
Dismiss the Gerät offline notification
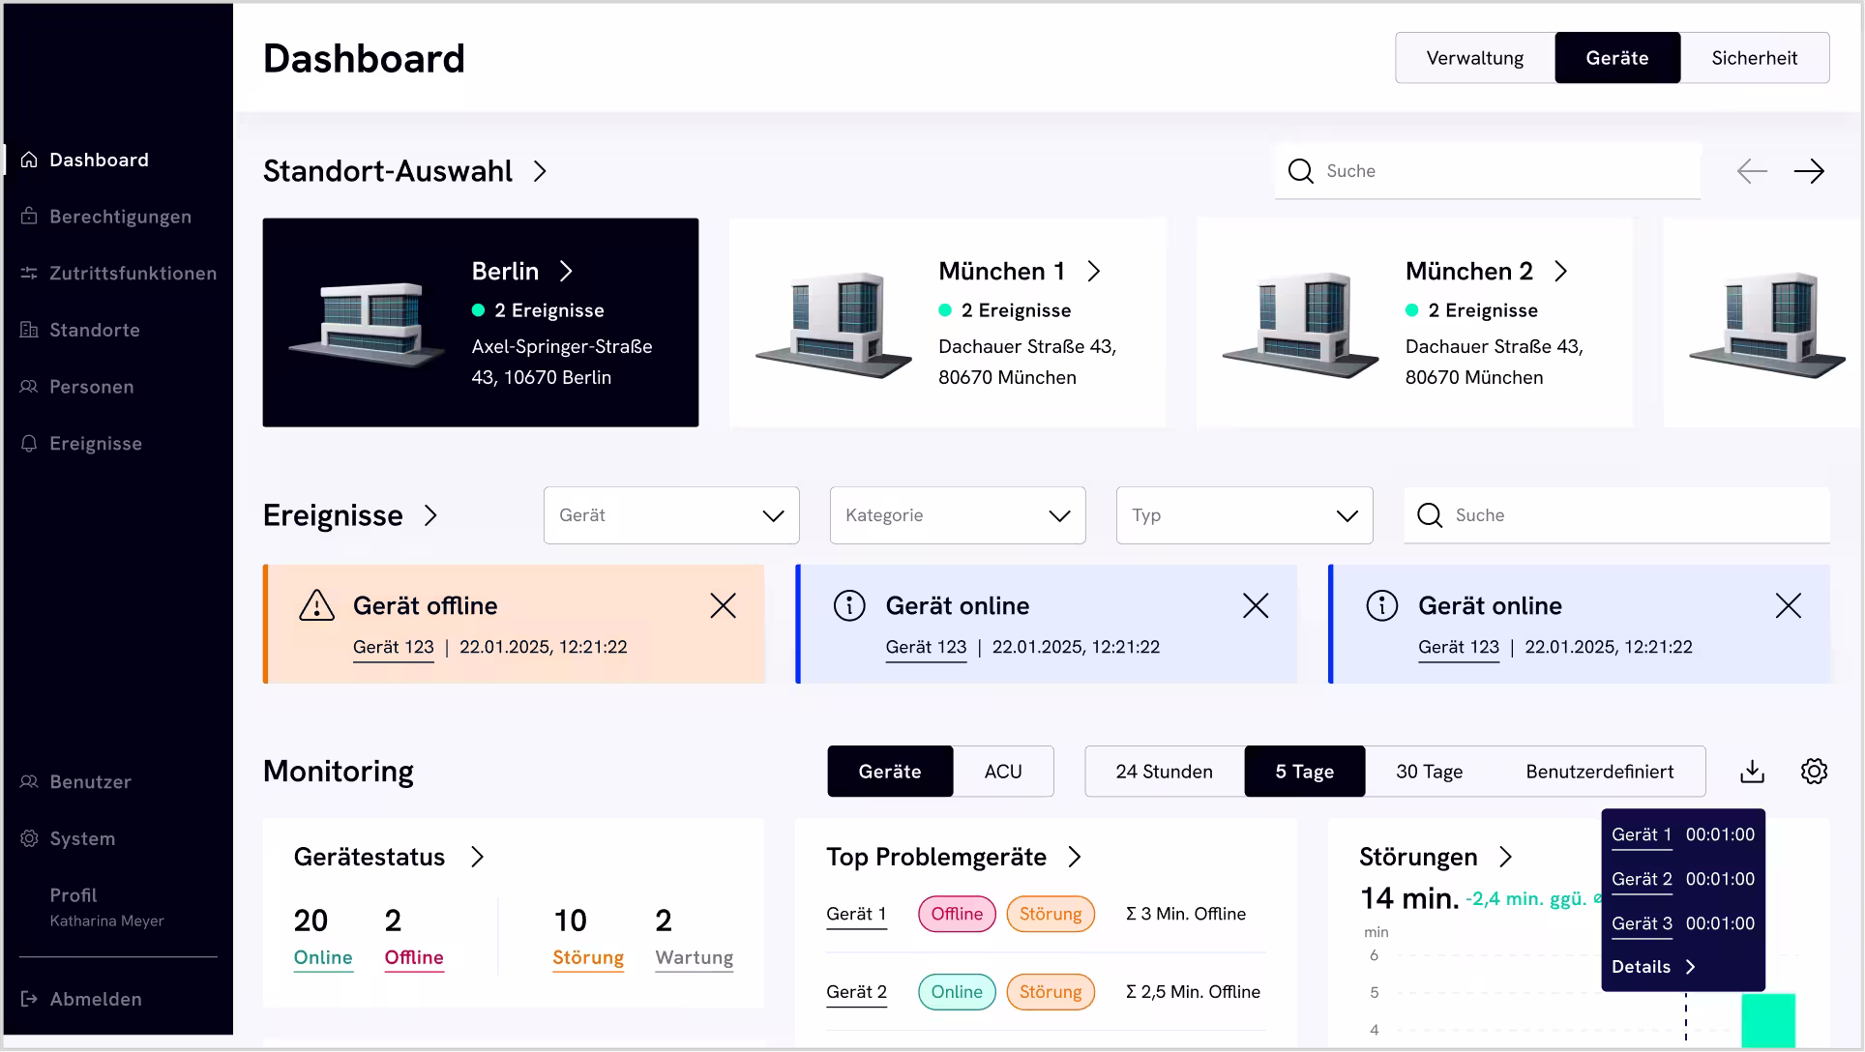pos(723,605)
